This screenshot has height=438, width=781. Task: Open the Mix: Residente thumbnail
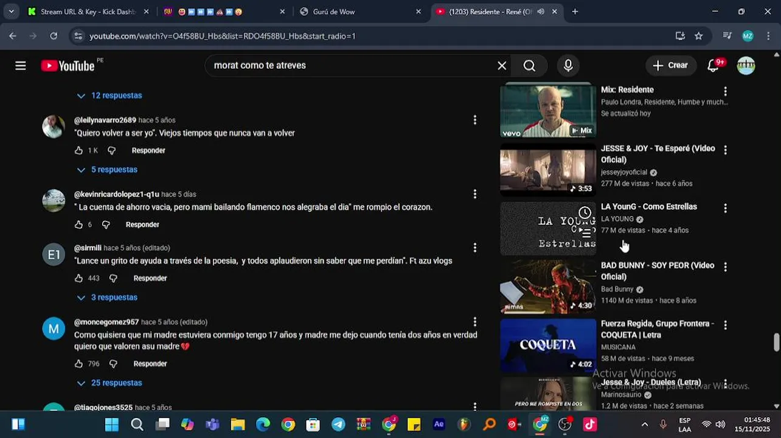point(548,111)
